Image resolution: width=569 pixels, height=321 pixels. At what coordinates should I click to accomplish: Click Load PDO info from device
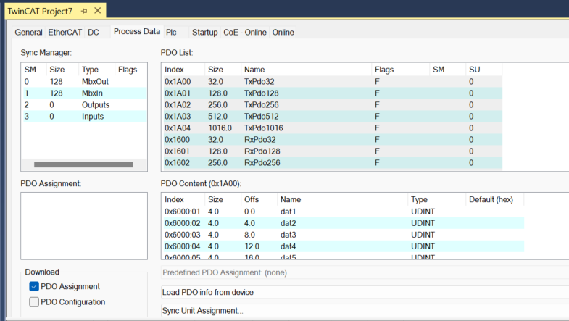pyautogui.click(x=365, y=292)
